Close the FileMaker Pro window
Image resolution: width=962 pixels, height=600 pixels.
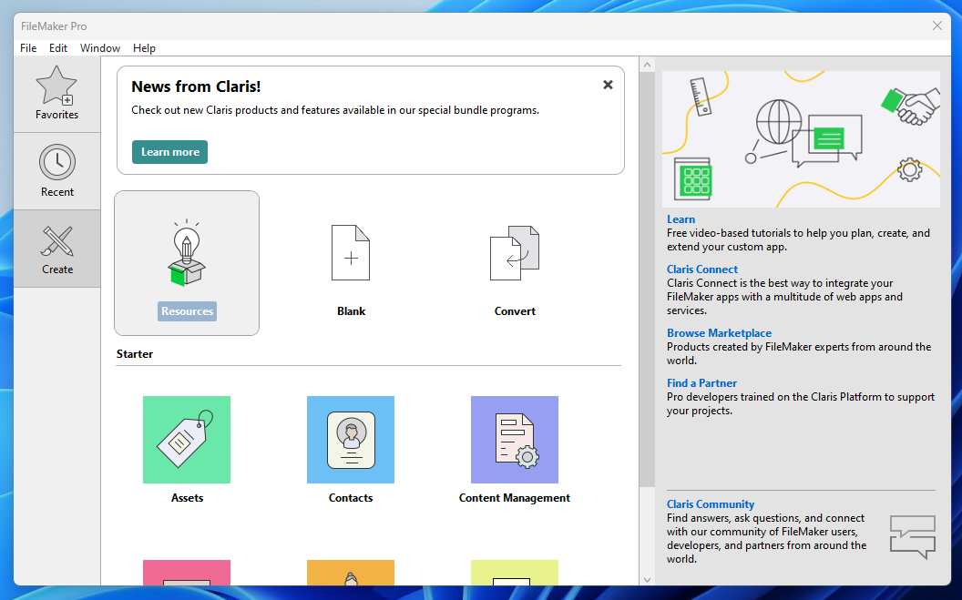[x=936, y=25]
